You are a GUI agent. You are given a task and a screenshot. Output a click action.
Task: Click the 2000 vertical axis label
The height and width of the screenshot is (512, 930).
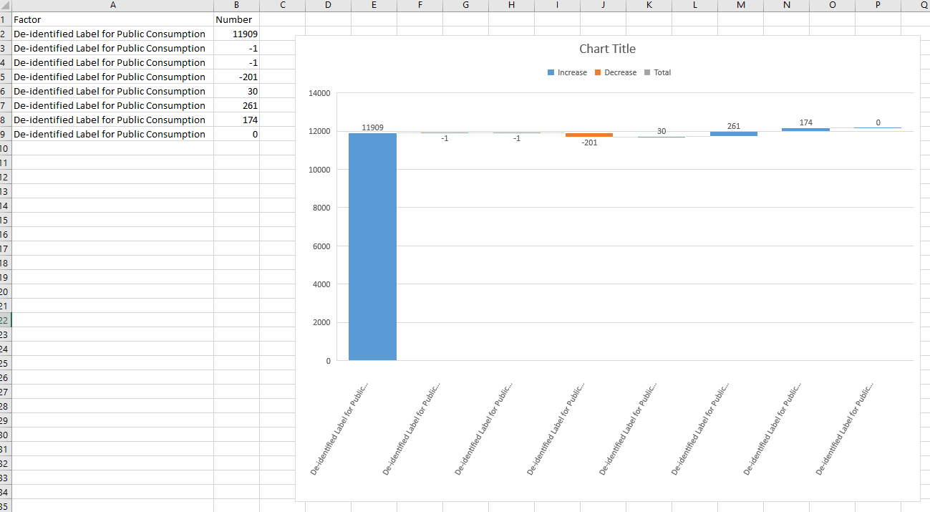(x=321, y=322)
